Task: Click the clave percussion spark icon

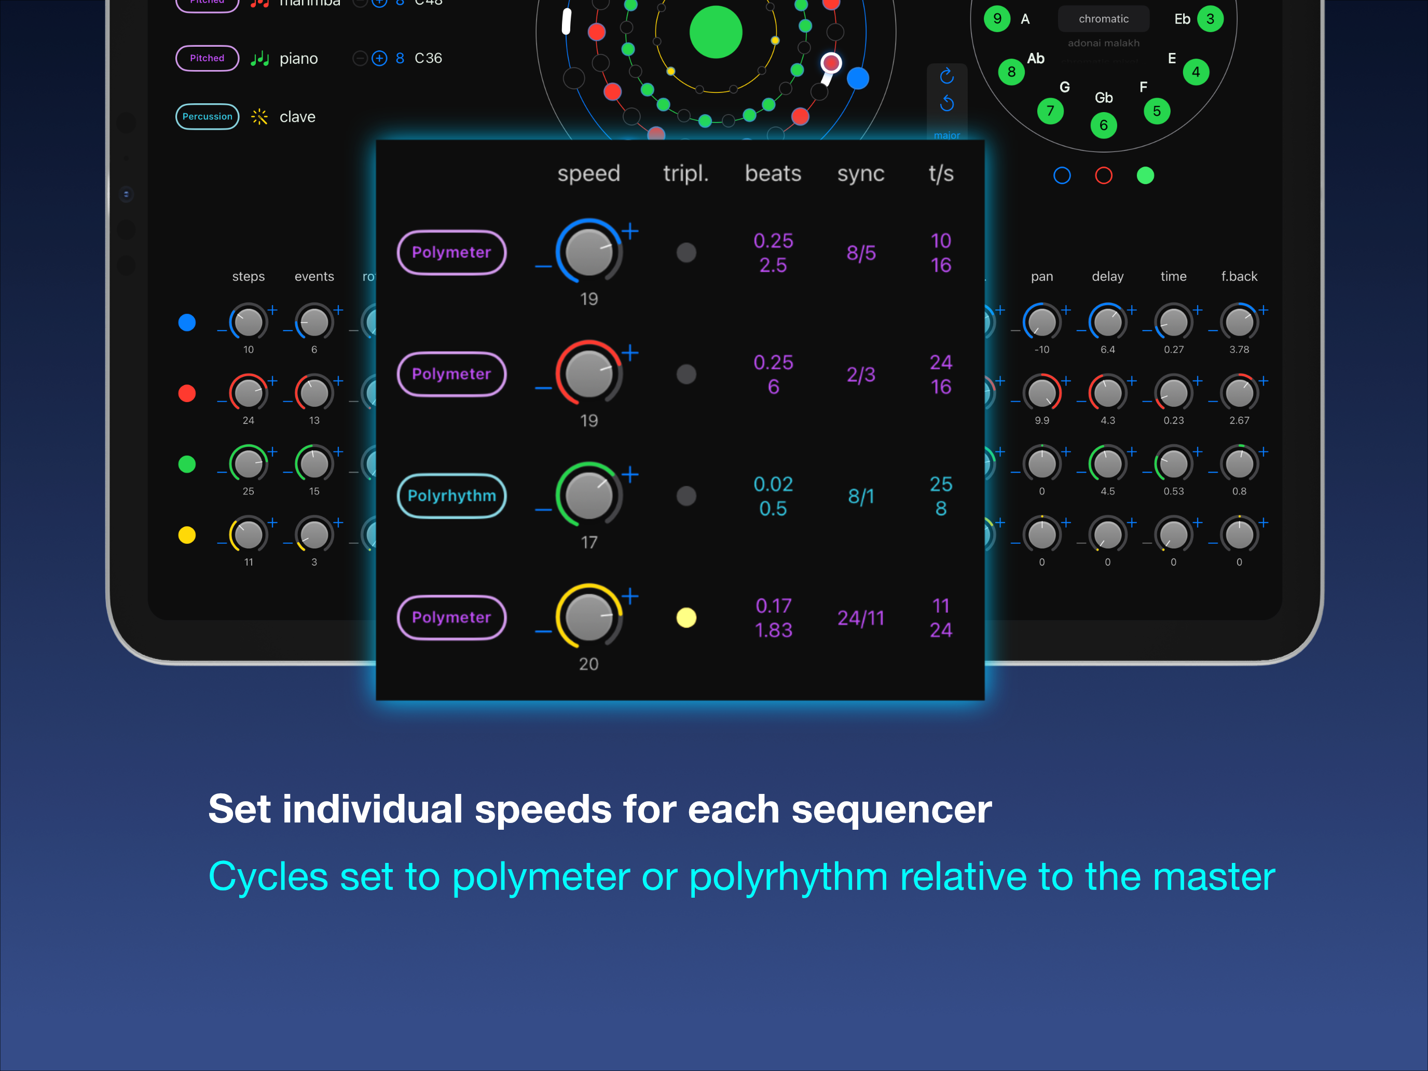Action: [259, 117]
